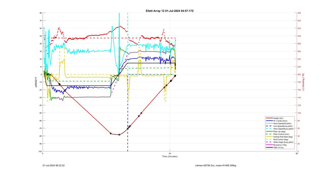Click the "Pitch Up (deg)" legend label
The width and height of the screenshot is (328, 170).
[x=279, y=131]
